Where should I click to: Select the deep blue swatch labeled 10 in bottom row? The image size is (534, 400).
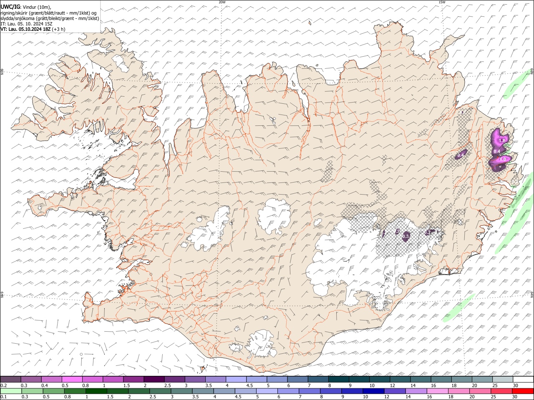tap(373, 391)
